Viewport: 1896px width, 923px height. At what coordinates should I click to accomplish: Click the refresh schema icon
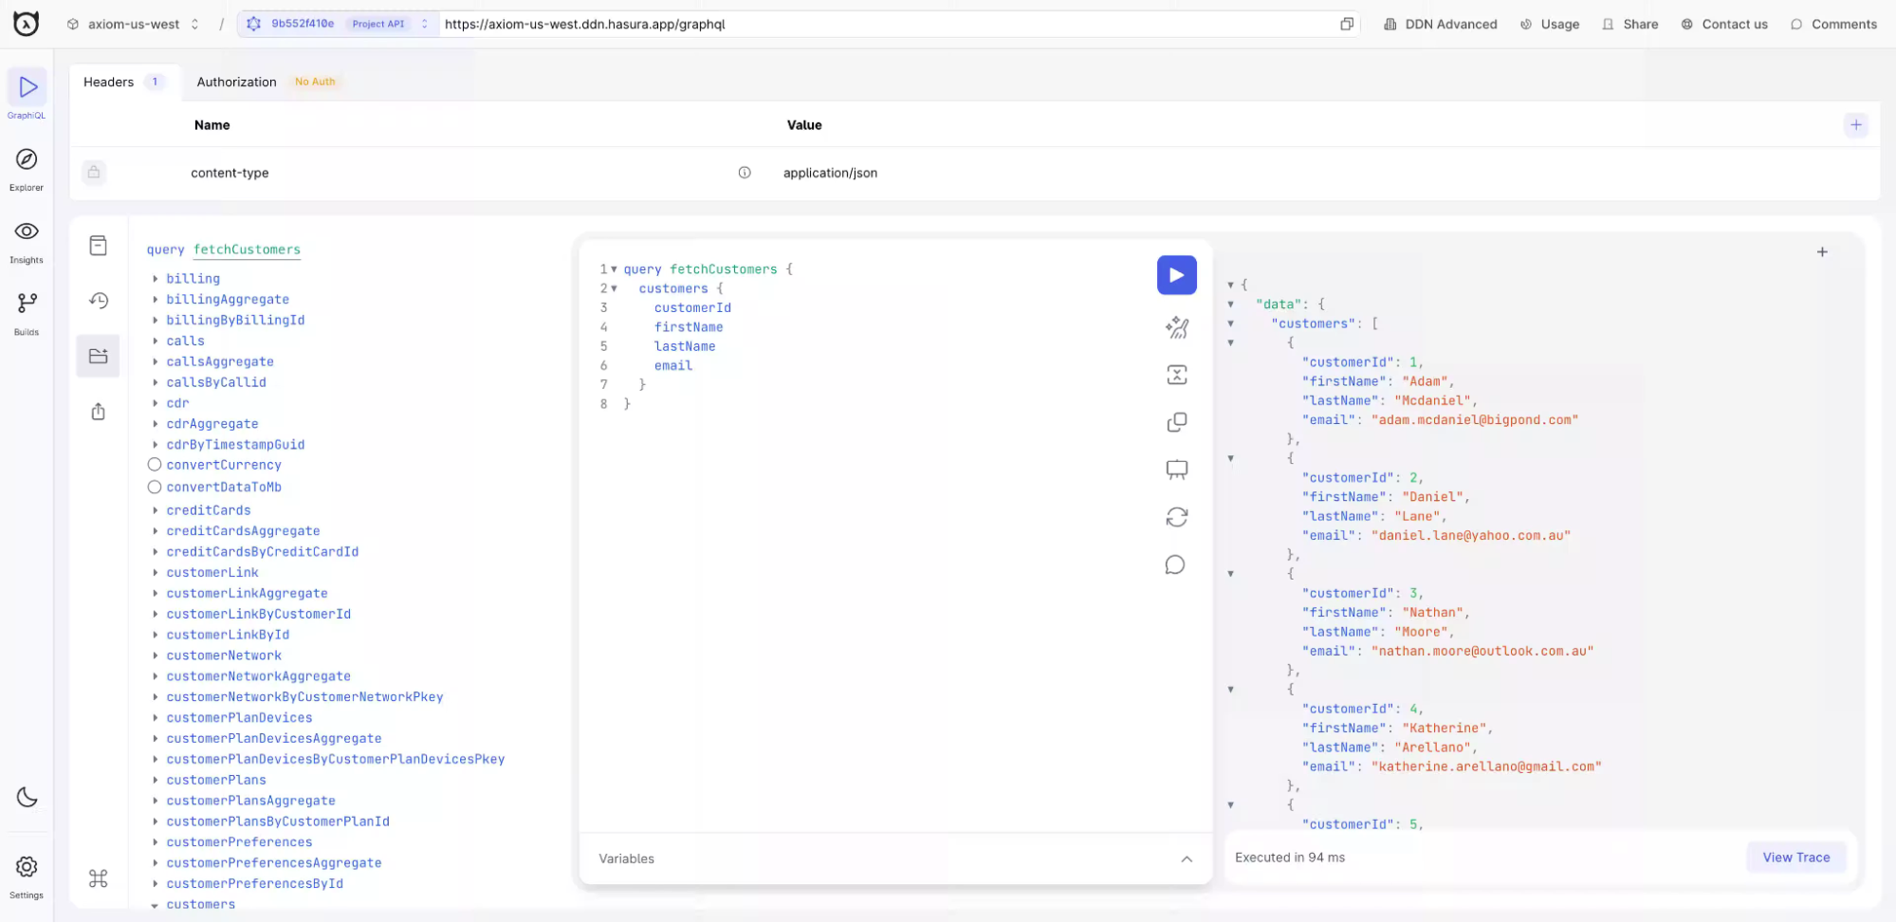[x=1177, y=517]
